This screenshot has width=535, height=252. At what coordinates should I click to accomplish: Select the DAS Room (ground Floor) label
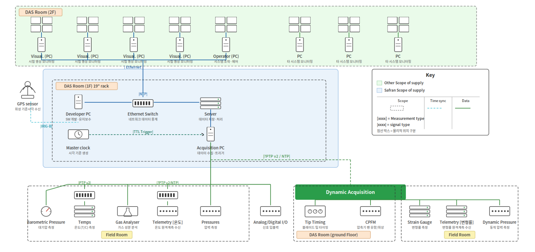[x=333, y=235]
